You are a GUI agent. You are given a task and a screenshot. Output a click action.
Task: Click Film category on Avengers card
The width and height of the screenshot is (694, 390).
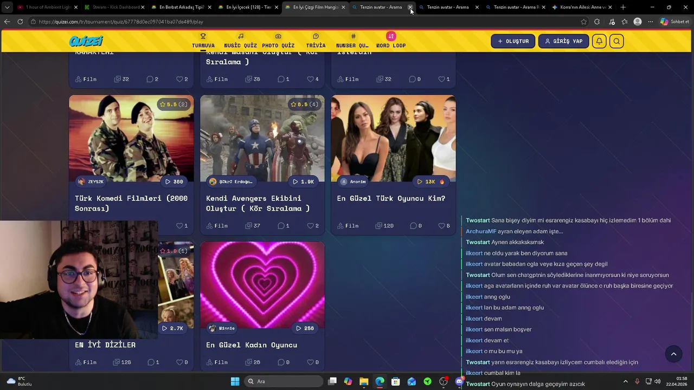coord(217,225)
